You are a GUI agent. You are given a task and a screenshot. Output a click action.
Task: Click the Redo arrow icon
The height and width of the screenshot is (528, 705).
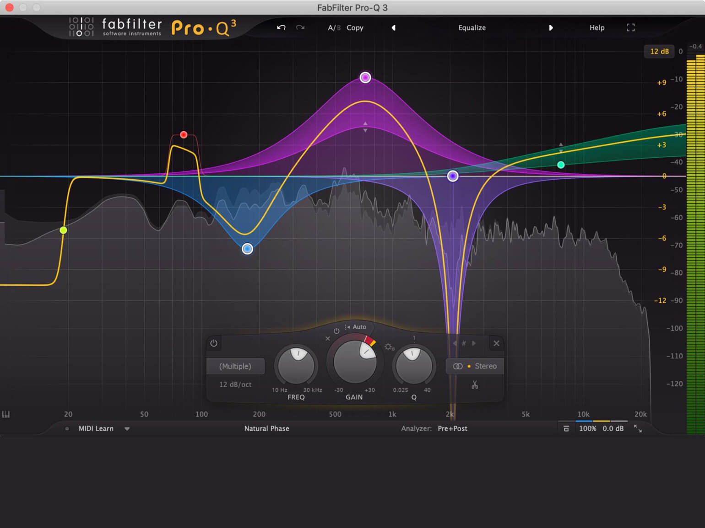(x=300, y=27)
